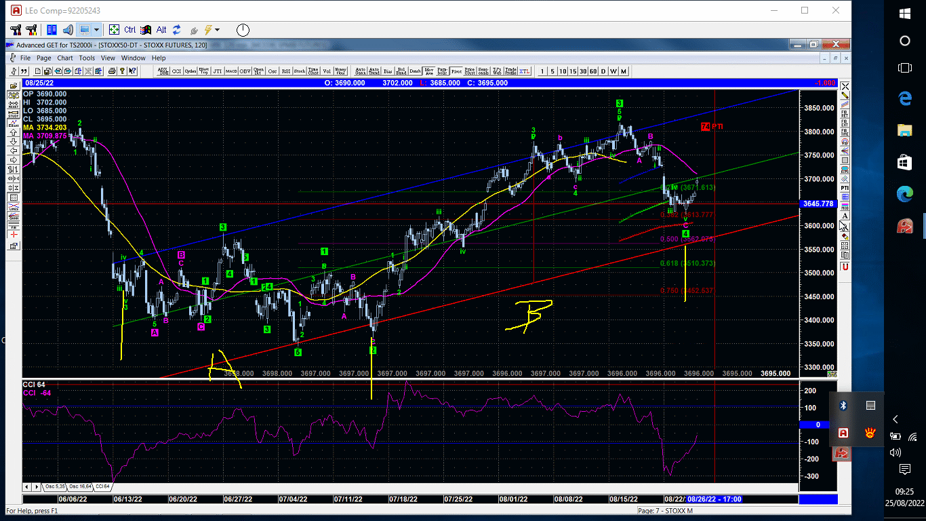The width and height of the screenshot is (926, 521).
Task: Open the Chart menu
Action: tap(65, 58)
